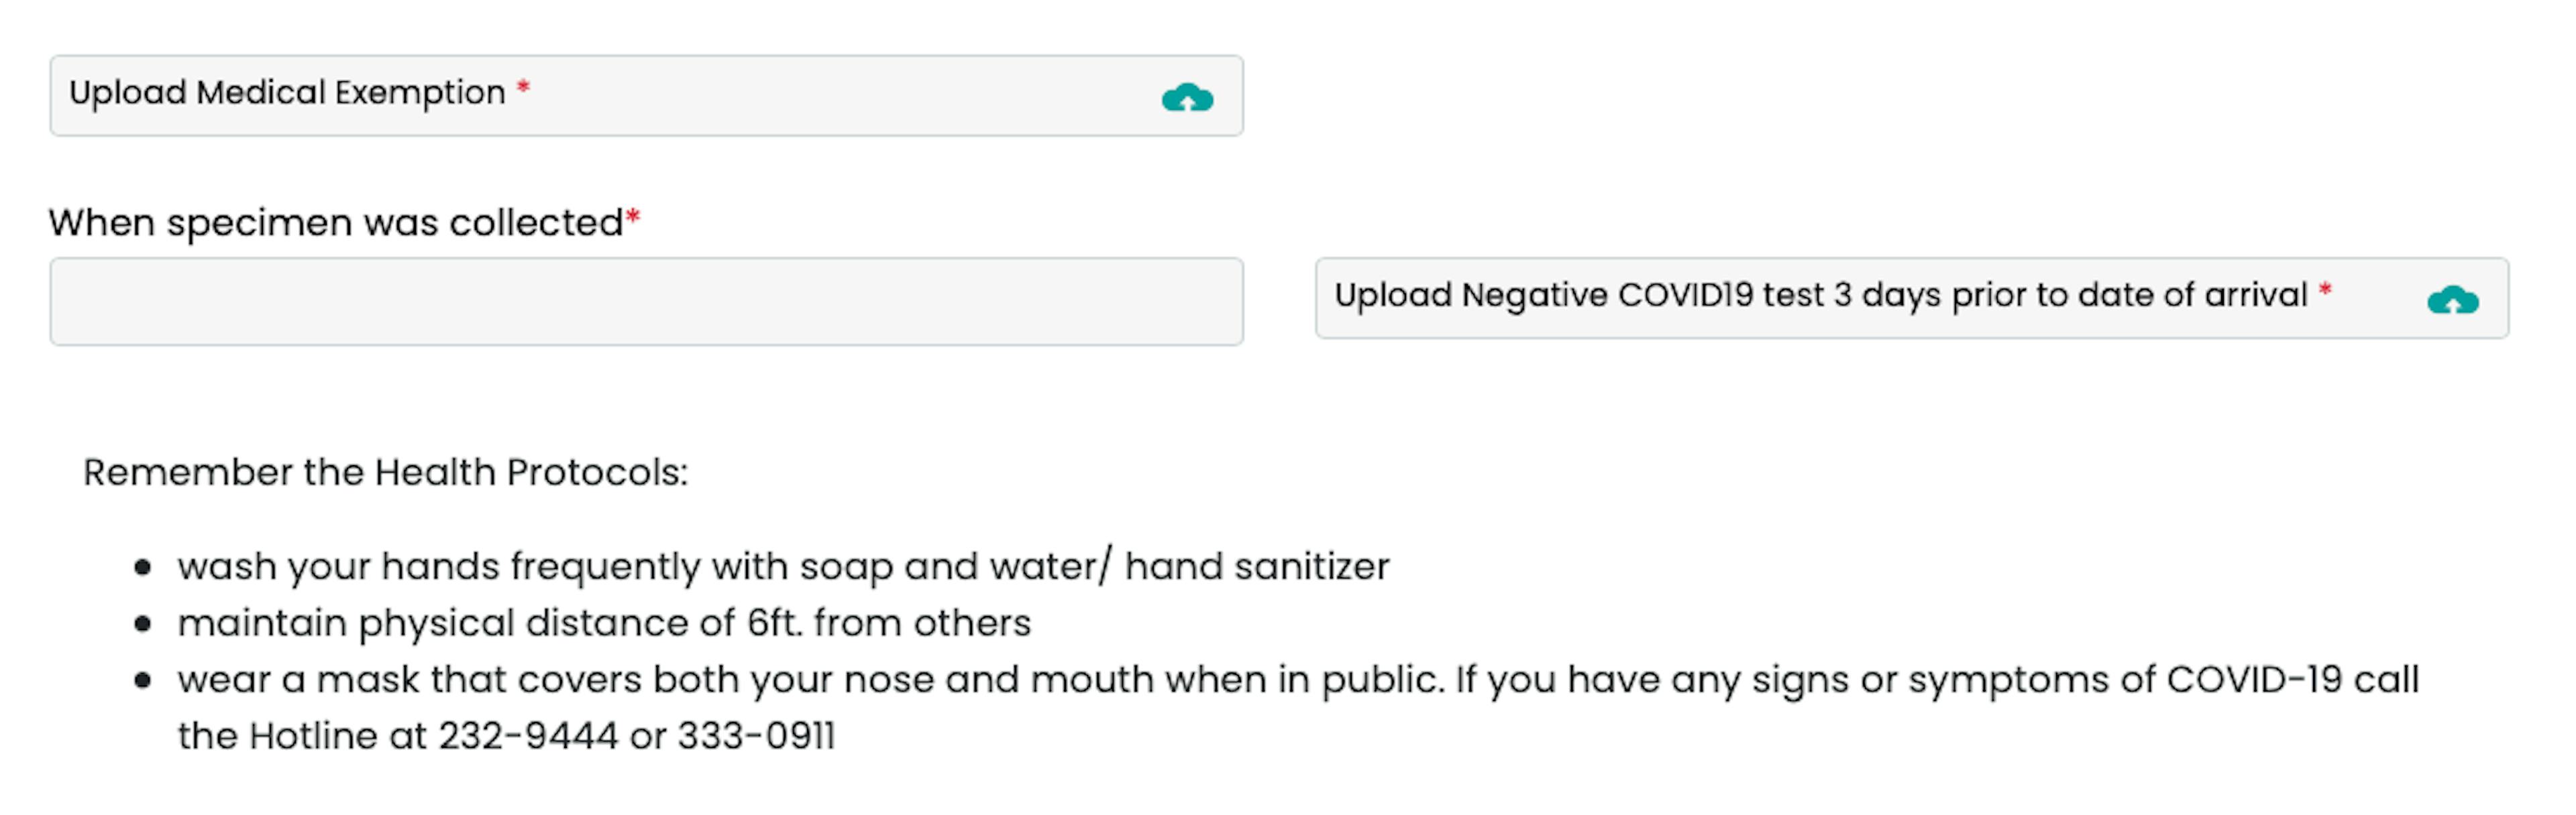Click the Upload Medical Exemption field label
The width and height of the screenshot is (2576, 815).
tap(287, 93)
